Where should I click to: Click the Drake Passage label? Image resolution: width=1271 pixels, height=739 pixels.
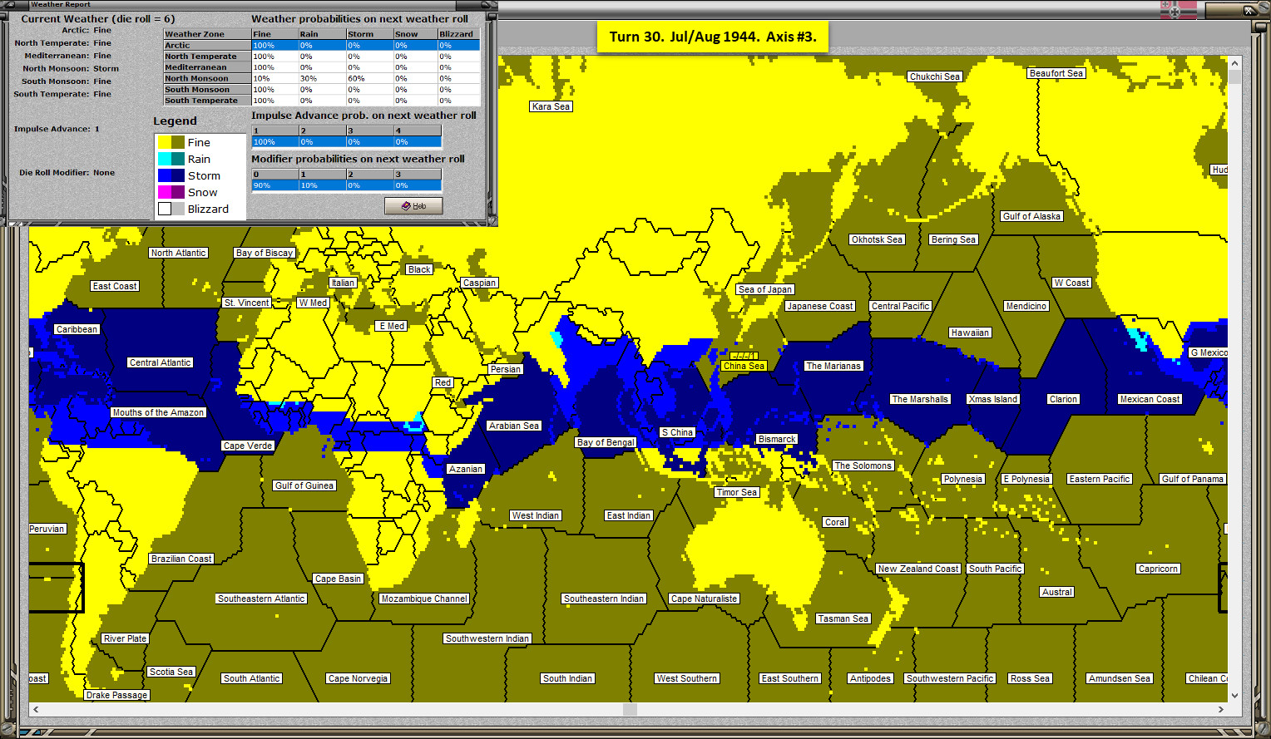[x=116, y=695]
